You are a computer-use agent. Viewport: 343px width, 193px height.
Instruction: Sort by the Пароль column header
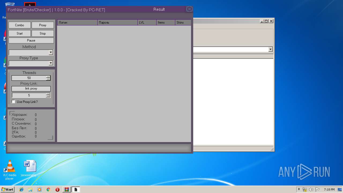click(x=117, y=23)
